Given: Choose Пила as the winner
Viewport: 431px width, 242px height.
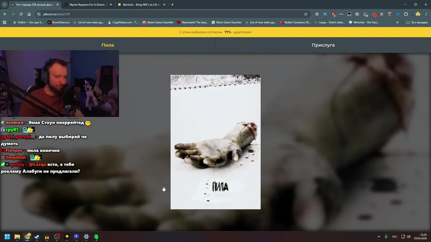Looking at the screenshot, I should click(108, 45).
